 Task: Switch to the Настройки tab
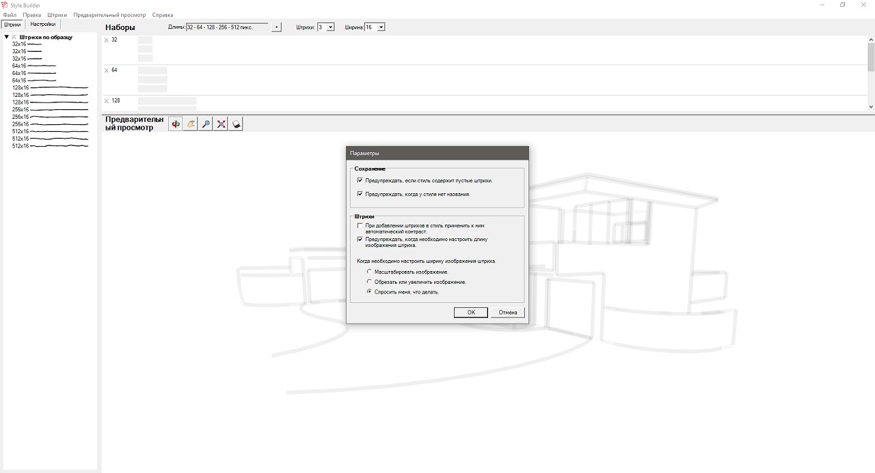[42, 24]
